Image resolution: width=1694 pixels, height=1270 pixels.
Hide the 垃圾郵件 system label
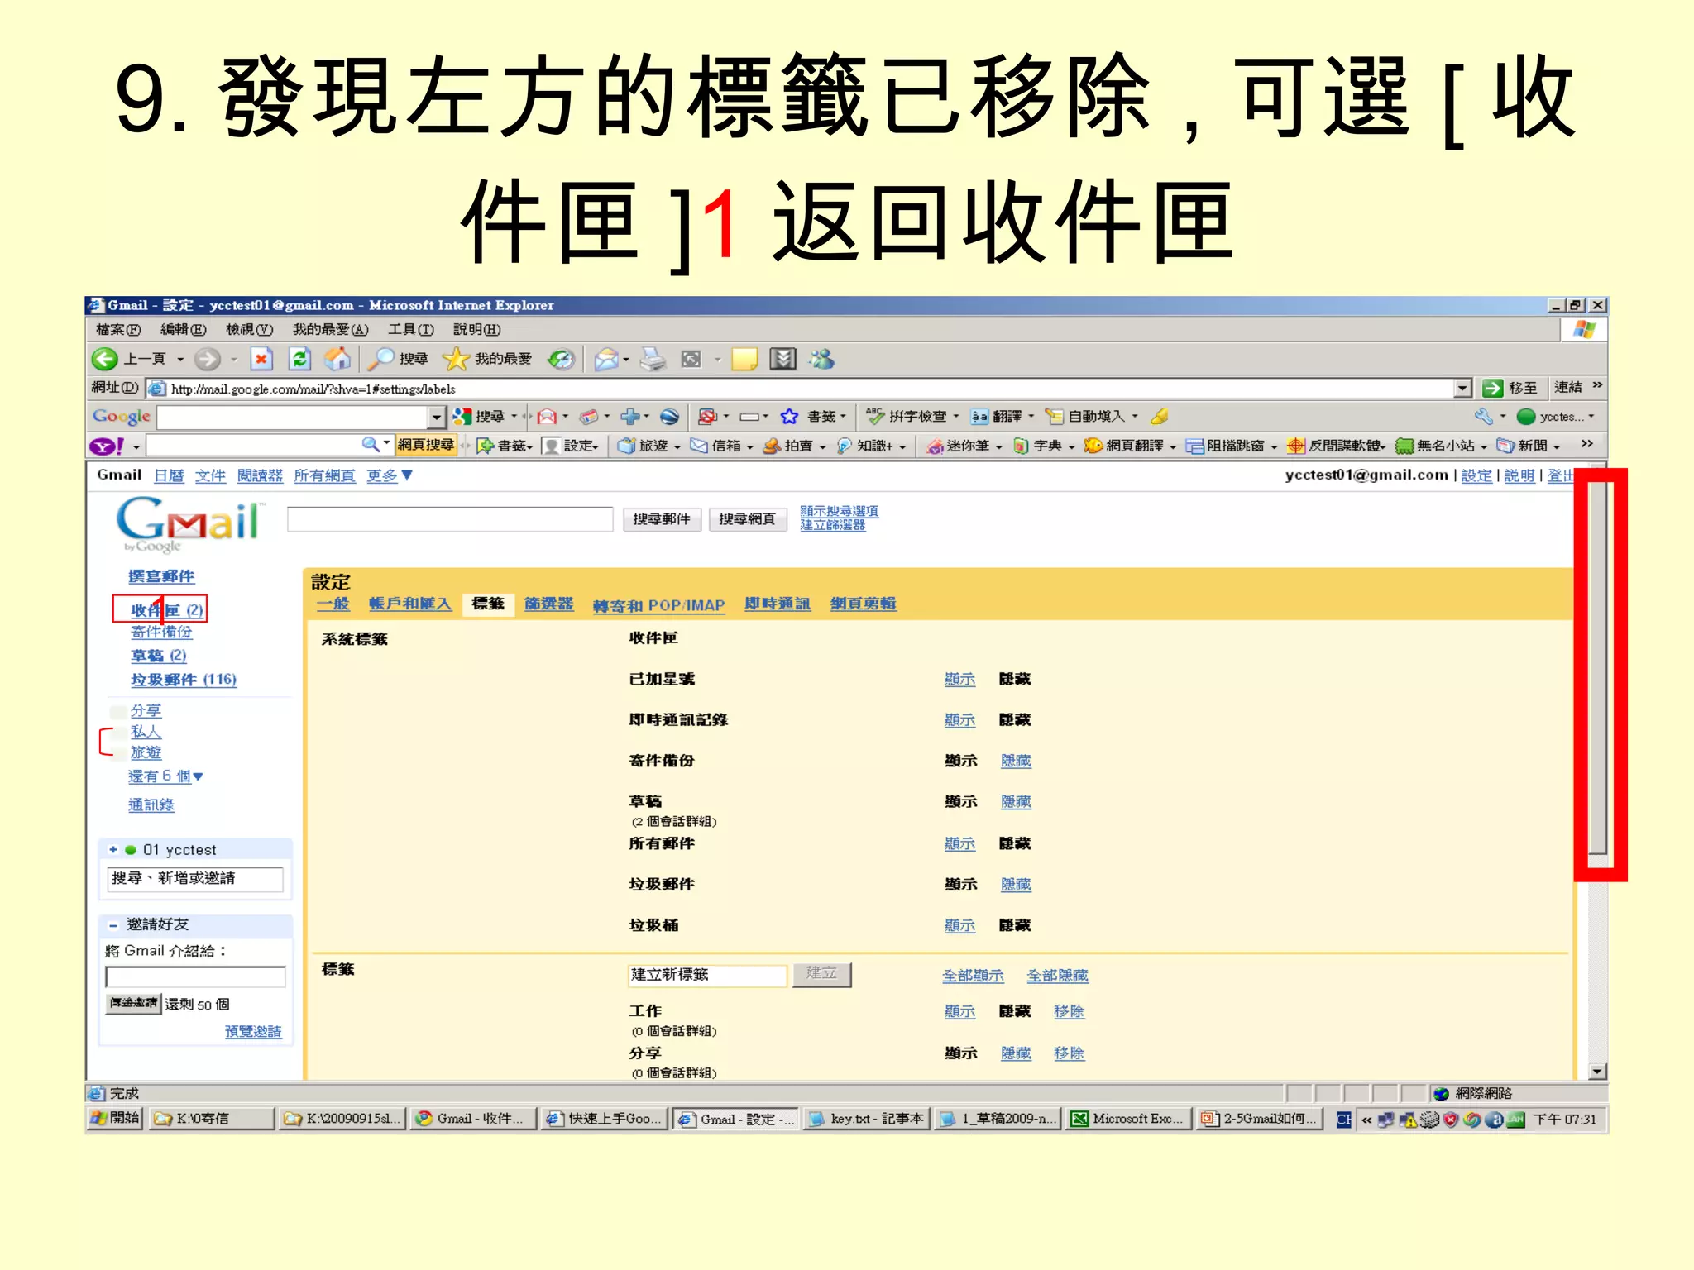(1016, 885)
